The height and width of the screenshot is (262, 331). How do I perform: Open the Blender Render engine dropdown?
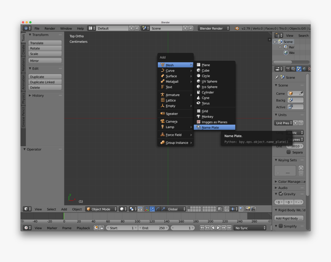click(214, 28)
